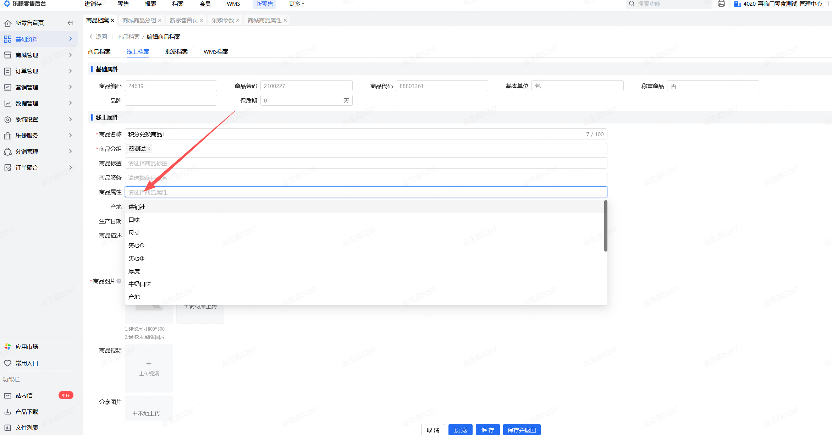Screen dimensions: 832x435
Task: Remove the 蔡测试 group tag
Action: 149,149
